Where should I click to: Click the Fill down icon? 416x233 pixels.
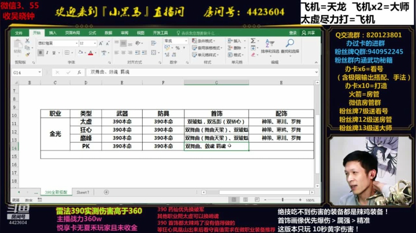tap(253, 48)
